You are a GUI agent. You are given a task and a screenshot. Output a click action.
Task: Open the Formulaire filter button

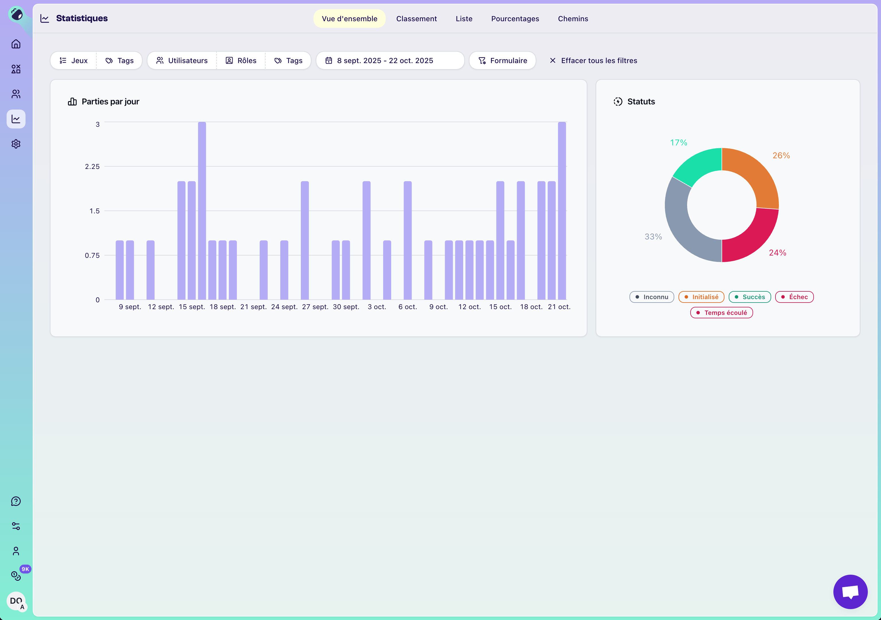click(x=503, y=61)
